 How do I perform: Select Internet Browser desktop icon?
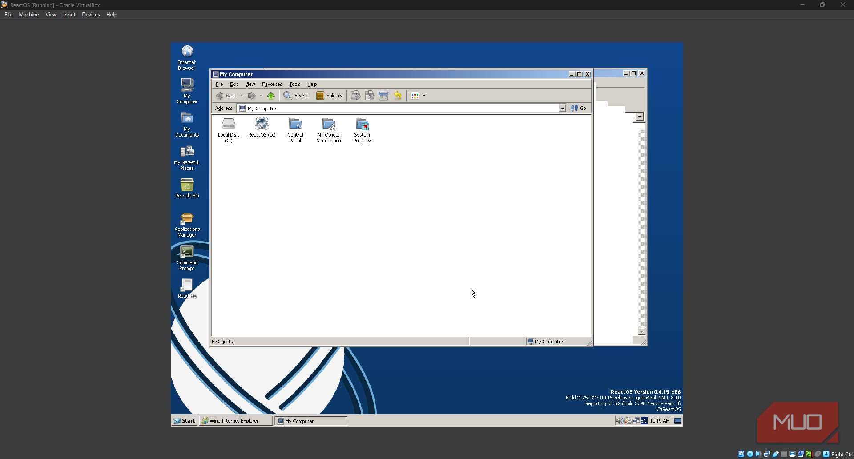[187, 58]
